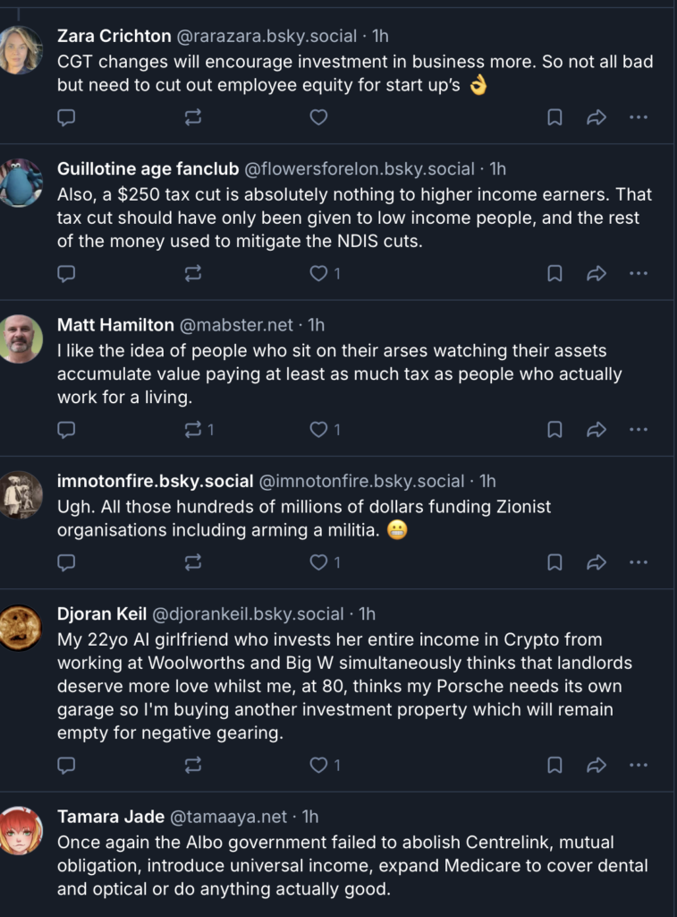This screenshot has width=677, height=917.
Task: Like Zara Crichton's post
Action: pyautogui.click(x=318, y=117)
